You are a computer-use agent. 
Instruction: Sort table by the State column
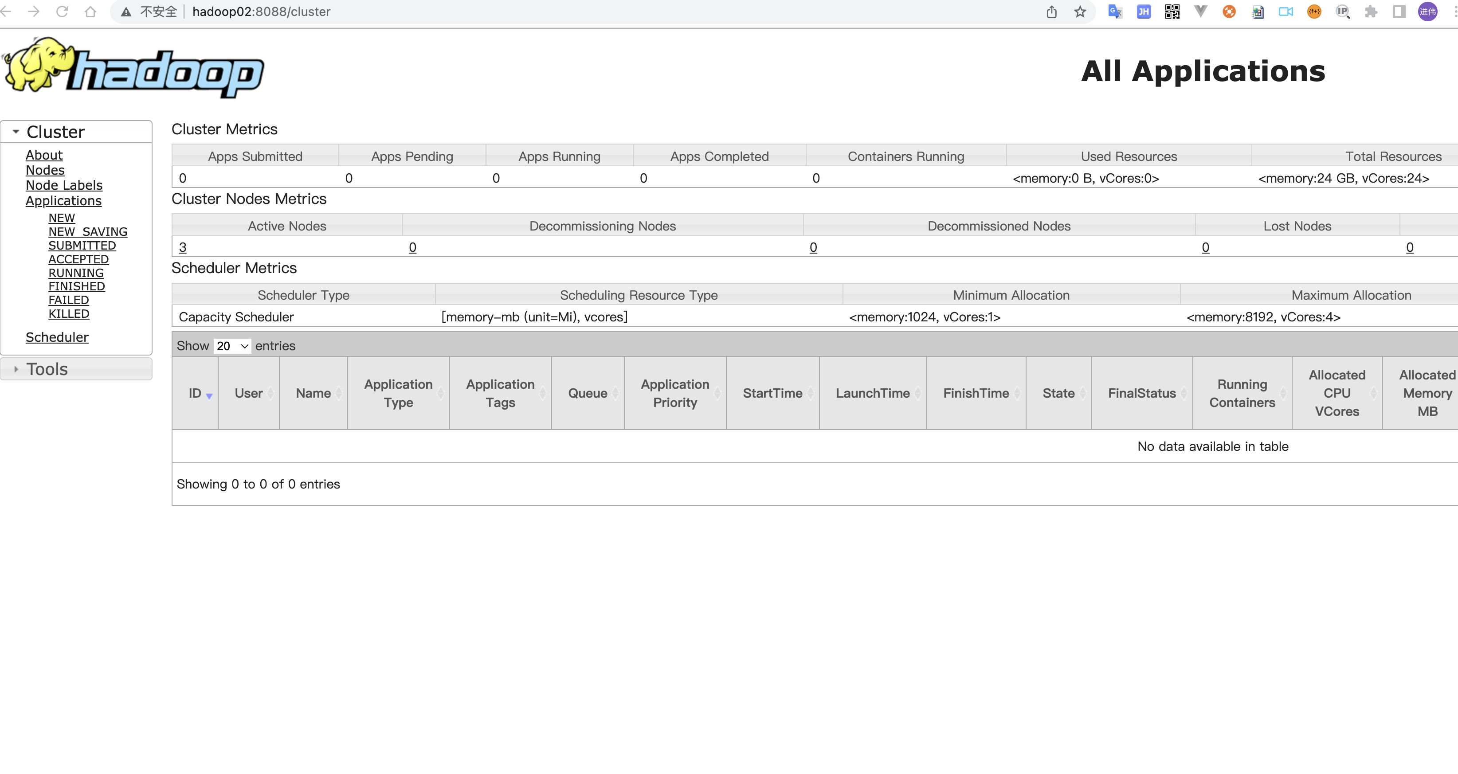click(x=1058, y=393)
